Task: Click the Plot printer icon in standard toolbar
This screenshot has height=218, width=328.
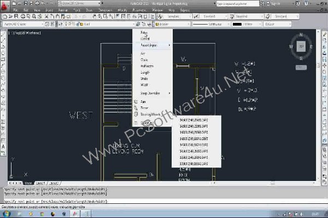Action: pyautogui.click(x=23, y=16)
